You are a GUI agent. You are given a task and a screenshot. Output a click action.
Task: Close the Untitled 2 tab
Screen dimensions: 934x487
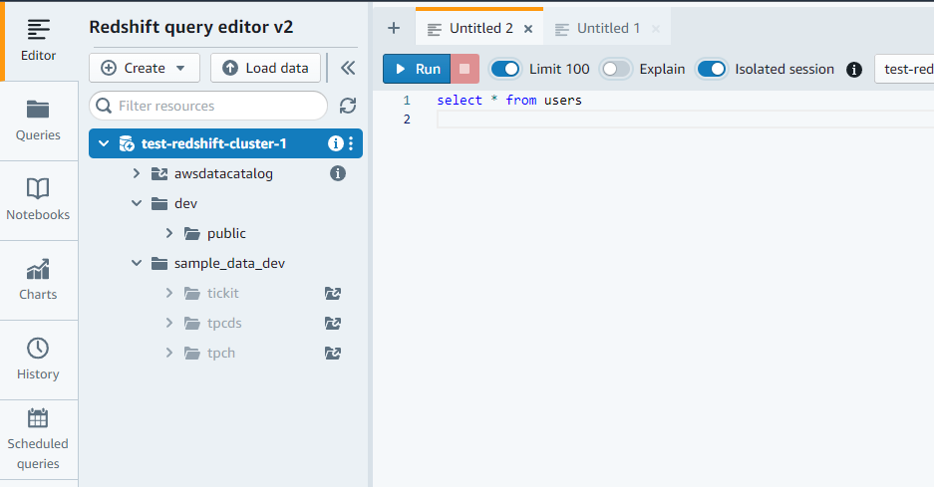(x=528, y=29)
